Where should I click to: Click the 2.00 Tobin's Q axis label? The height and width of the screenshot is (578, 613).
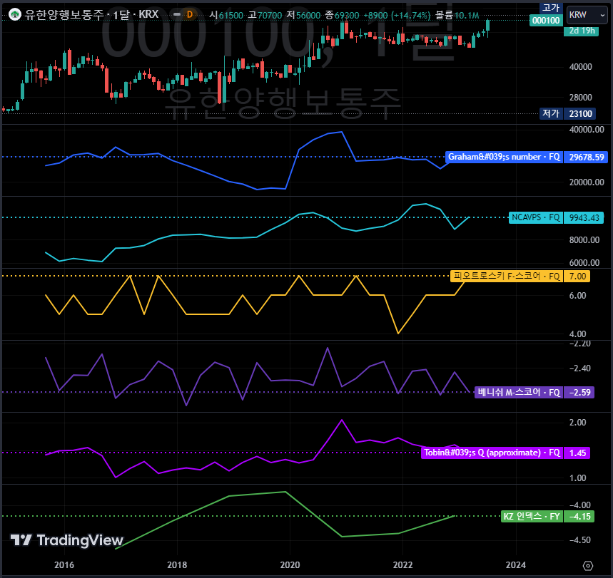pos(577,423)
